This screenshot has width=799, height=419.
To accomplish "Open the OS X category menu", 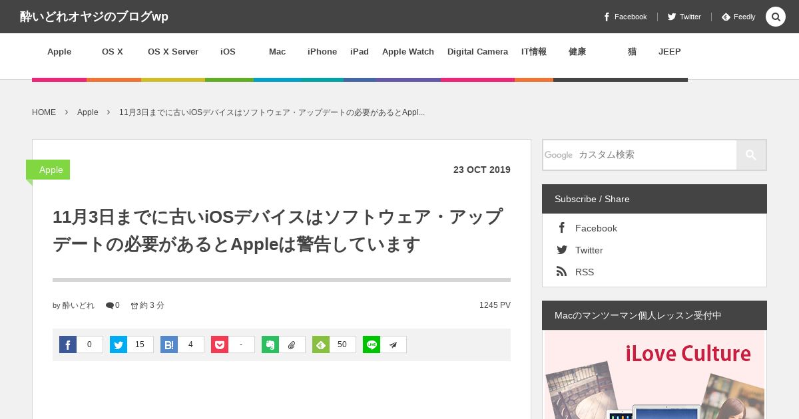I will point(113,52).
